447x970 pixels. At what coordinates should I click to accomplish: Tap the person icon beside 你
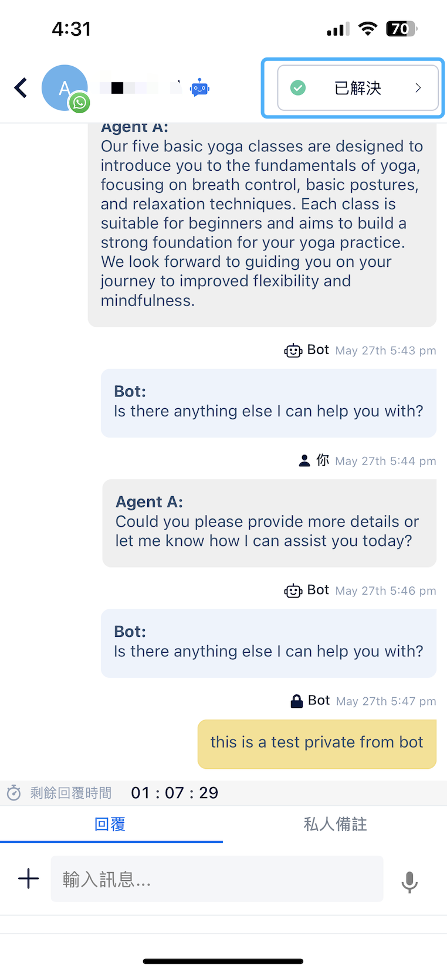point(304,461)
